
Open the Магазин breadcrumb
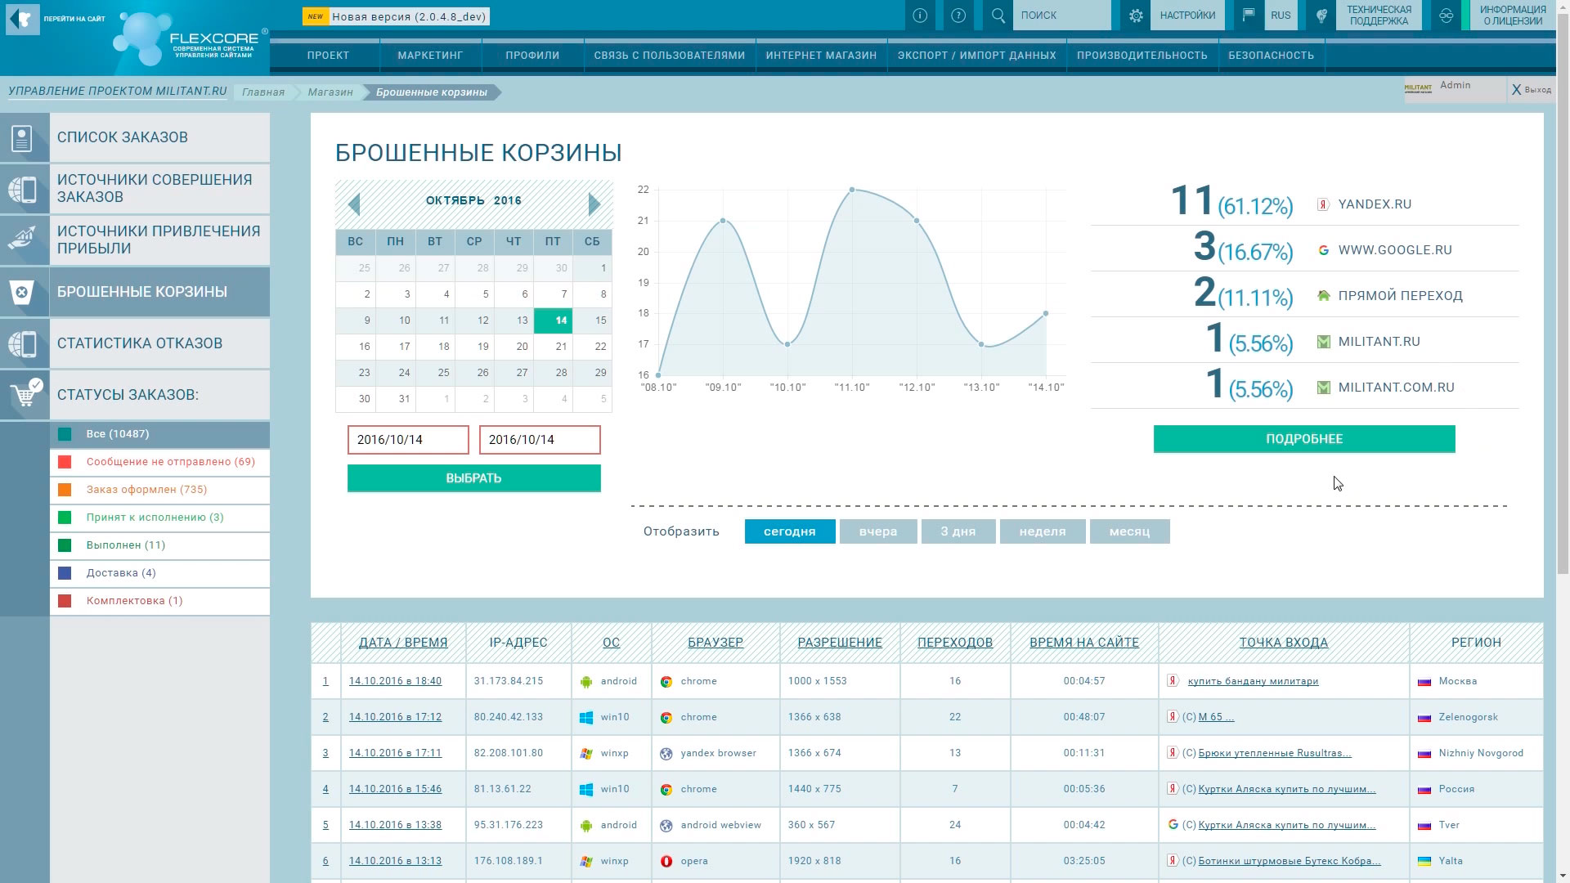click(330, 92)
